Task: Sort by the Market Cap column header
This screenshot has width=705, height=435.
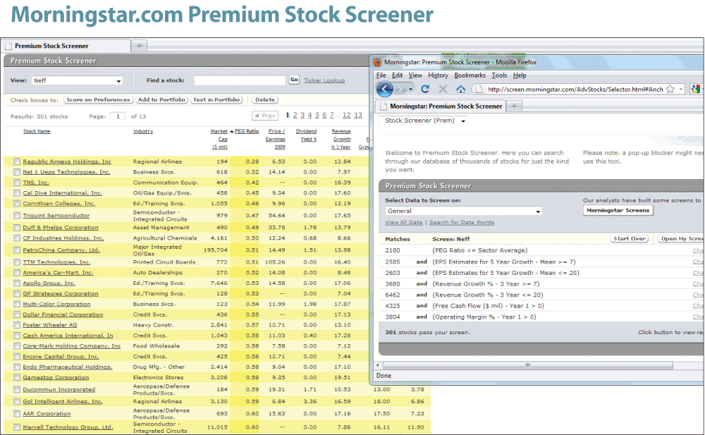Action: [x=219, y=139]
